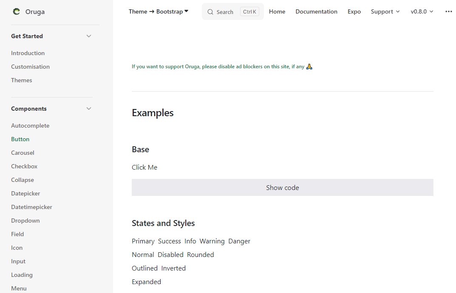This screenshot has height=293, width=456.
Task: Click the Expanded button example
Action: 146,282
